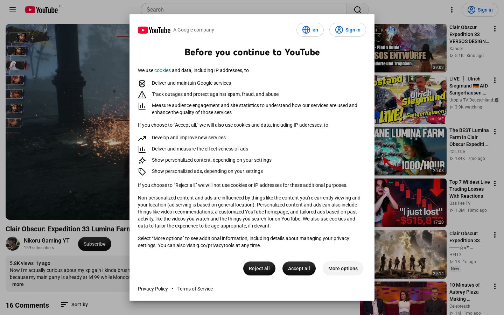504x315 pixels.
Task: Focus the Search input field
Action: pos(244,10)
